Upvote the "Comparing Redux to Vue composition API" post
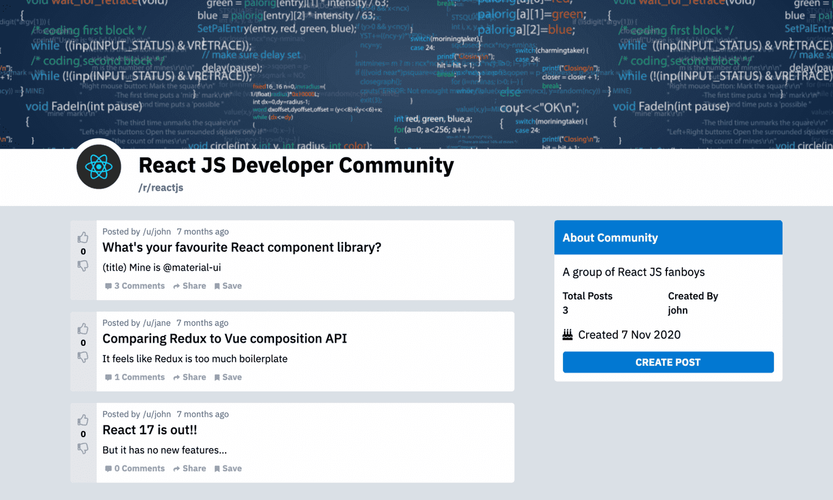This screenshot has width=833, height=500. pyautogui.click(x=83, y=329)
